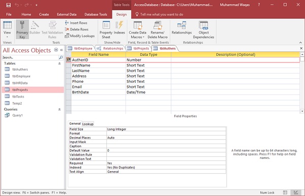Click the navigation pane Search box

coord(30,57)
